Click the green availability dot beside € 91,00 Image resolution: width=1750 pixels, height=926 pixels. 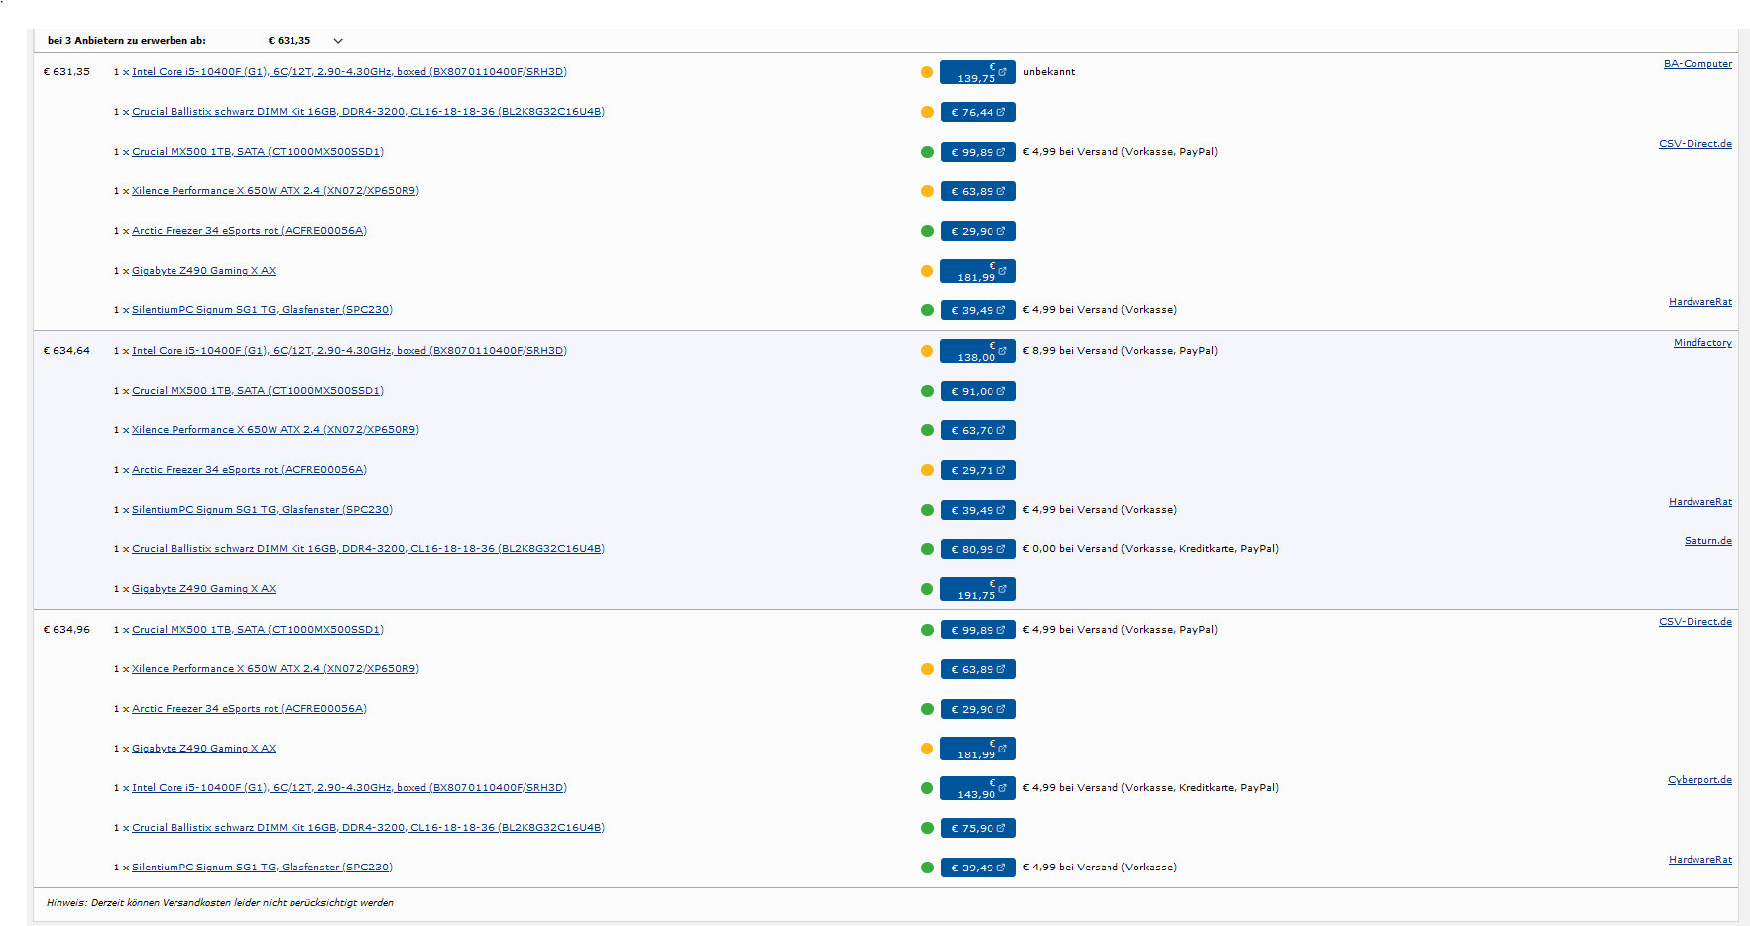(927, 391)
